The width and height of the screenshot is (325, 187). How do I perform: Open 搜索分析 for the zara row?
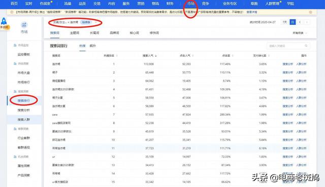pos(288,115)
